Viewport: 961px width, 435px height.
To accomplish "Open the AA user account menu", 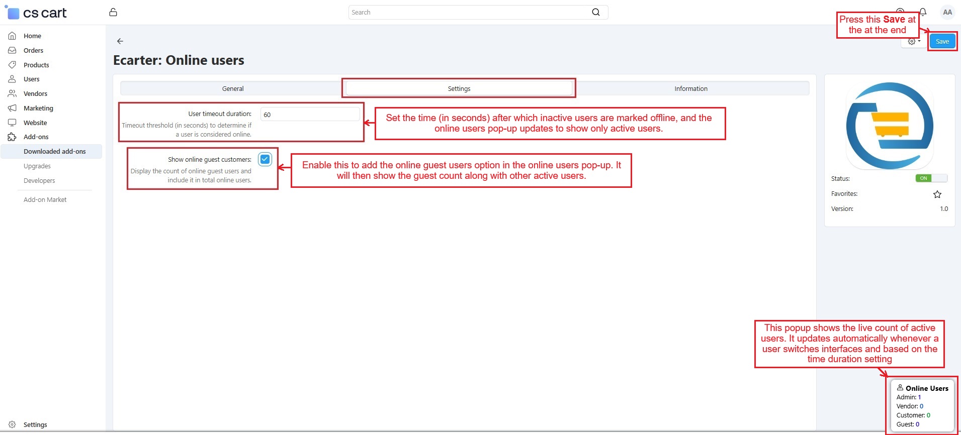I will (x=947, y=12).
